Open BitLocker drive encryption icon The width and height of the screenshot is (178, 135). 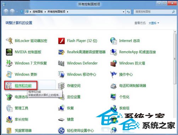pyautogui.click(x=9, y=41)
